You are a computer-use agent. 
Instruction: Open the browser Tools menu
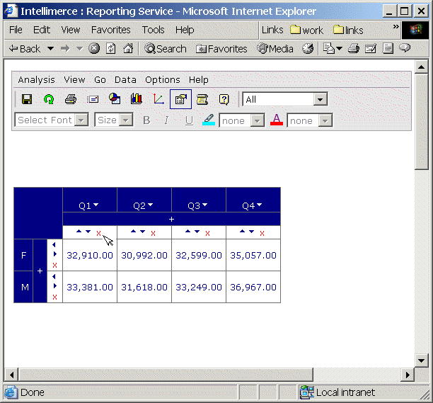coord(154,30)
